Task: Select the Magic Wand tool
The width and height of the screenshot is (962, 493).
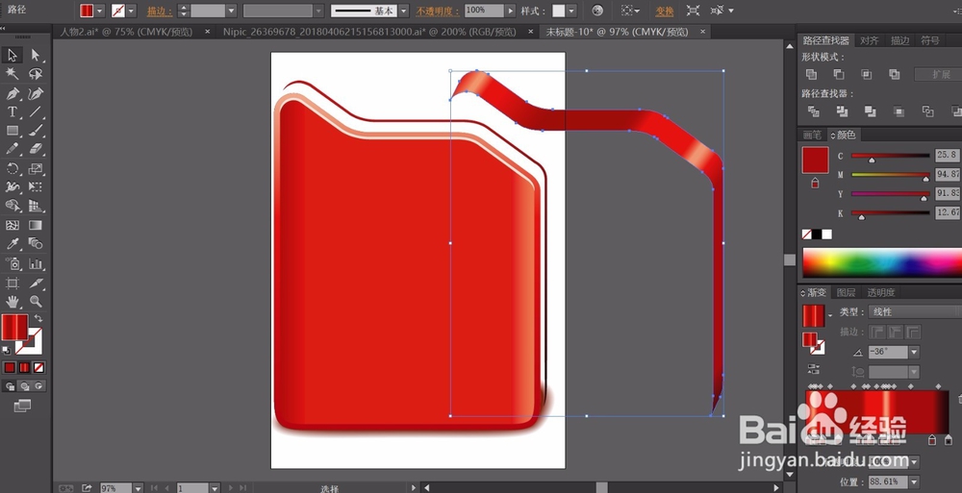Action: (13, 74)
